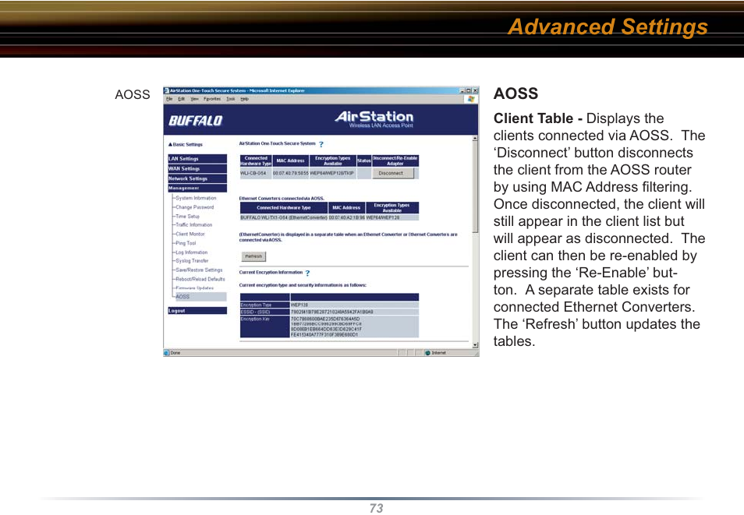The height and width of the screenshot is (515, 744).
Task: Collapse the Basic Settings triangle
Action: point(170,145)
